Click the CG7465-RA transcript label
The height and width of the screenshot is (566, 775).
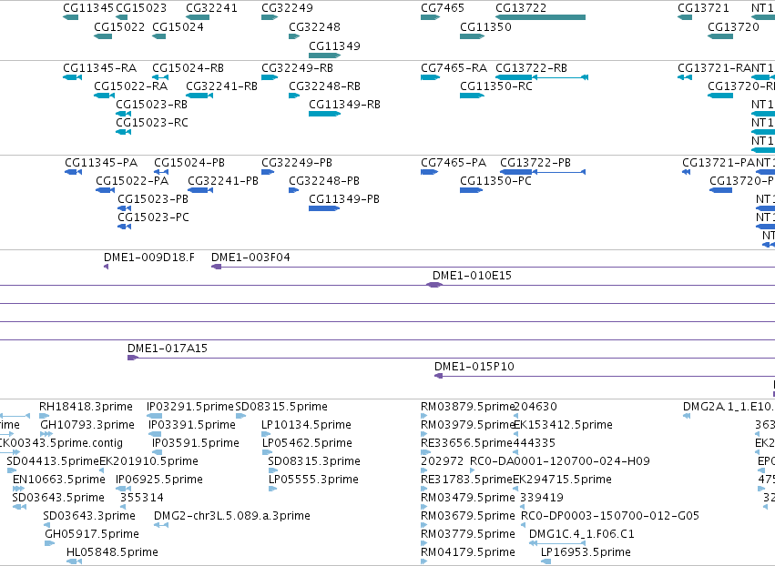pos(454,68)
